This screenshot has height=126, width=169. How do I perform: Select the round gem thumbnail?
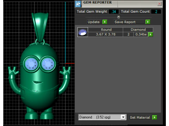click(x=83, y=32)
